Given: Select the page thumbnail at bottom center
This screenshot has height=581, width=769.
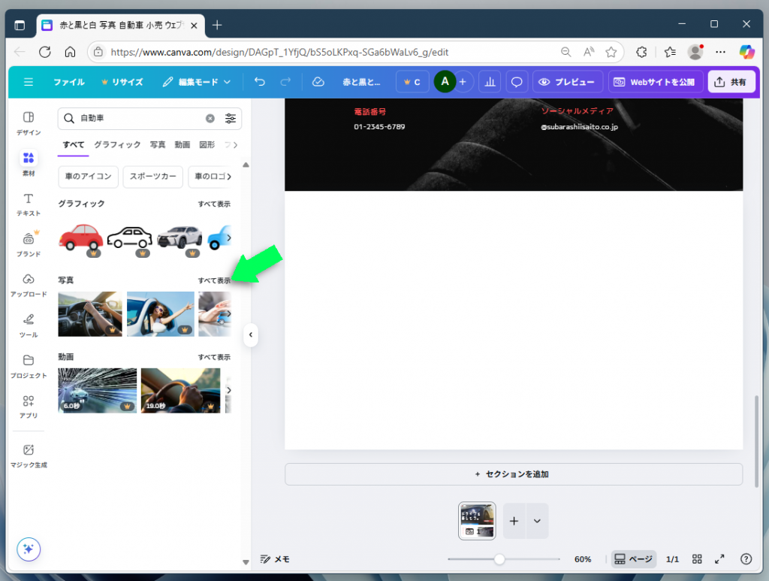Looking at the screenshot, I should click(x=477, y=520).
